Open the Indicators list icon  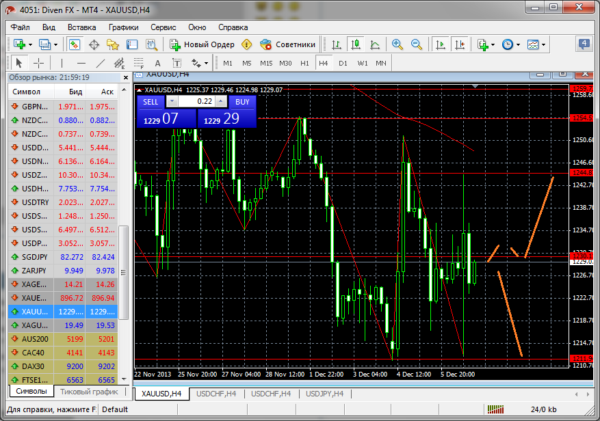click(x=483, y=44)
